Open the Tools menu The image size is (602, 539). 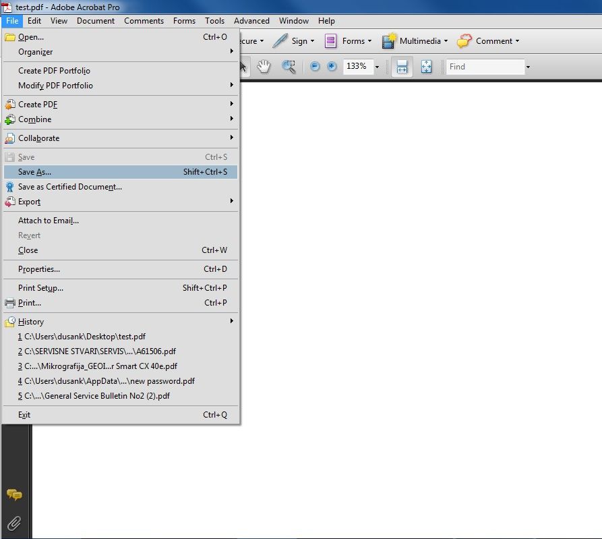(214, 21)
